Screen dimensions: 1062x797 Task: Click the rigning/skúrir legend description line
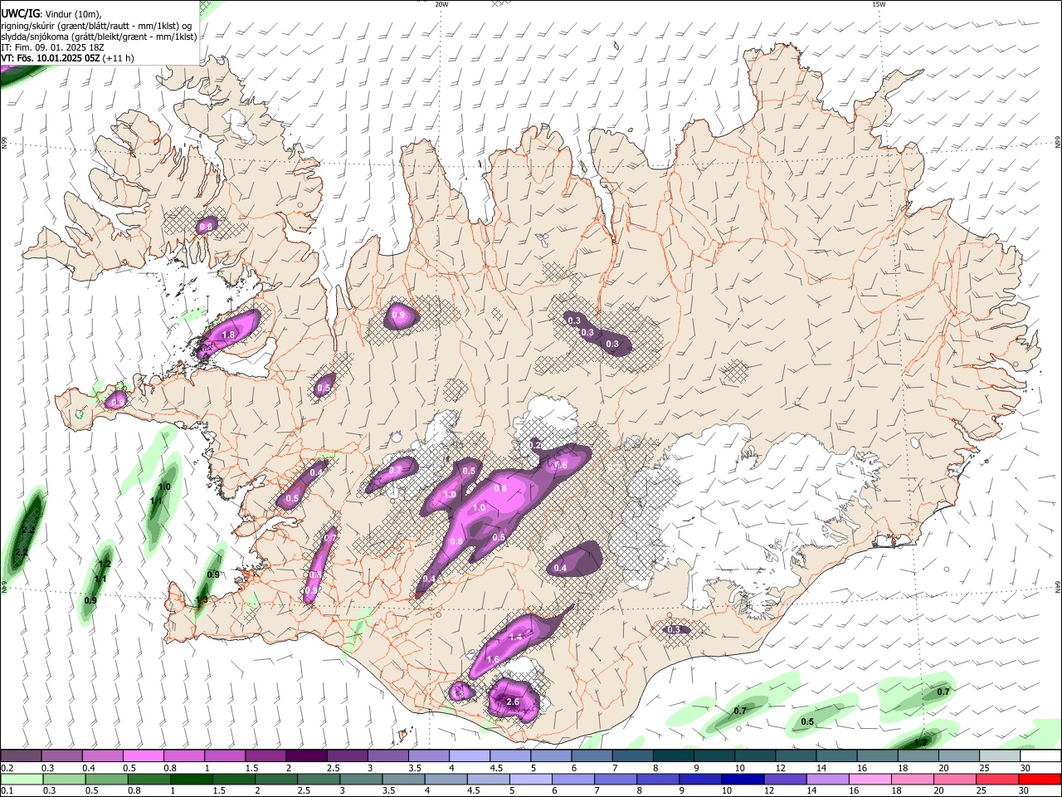click(98, 26)
